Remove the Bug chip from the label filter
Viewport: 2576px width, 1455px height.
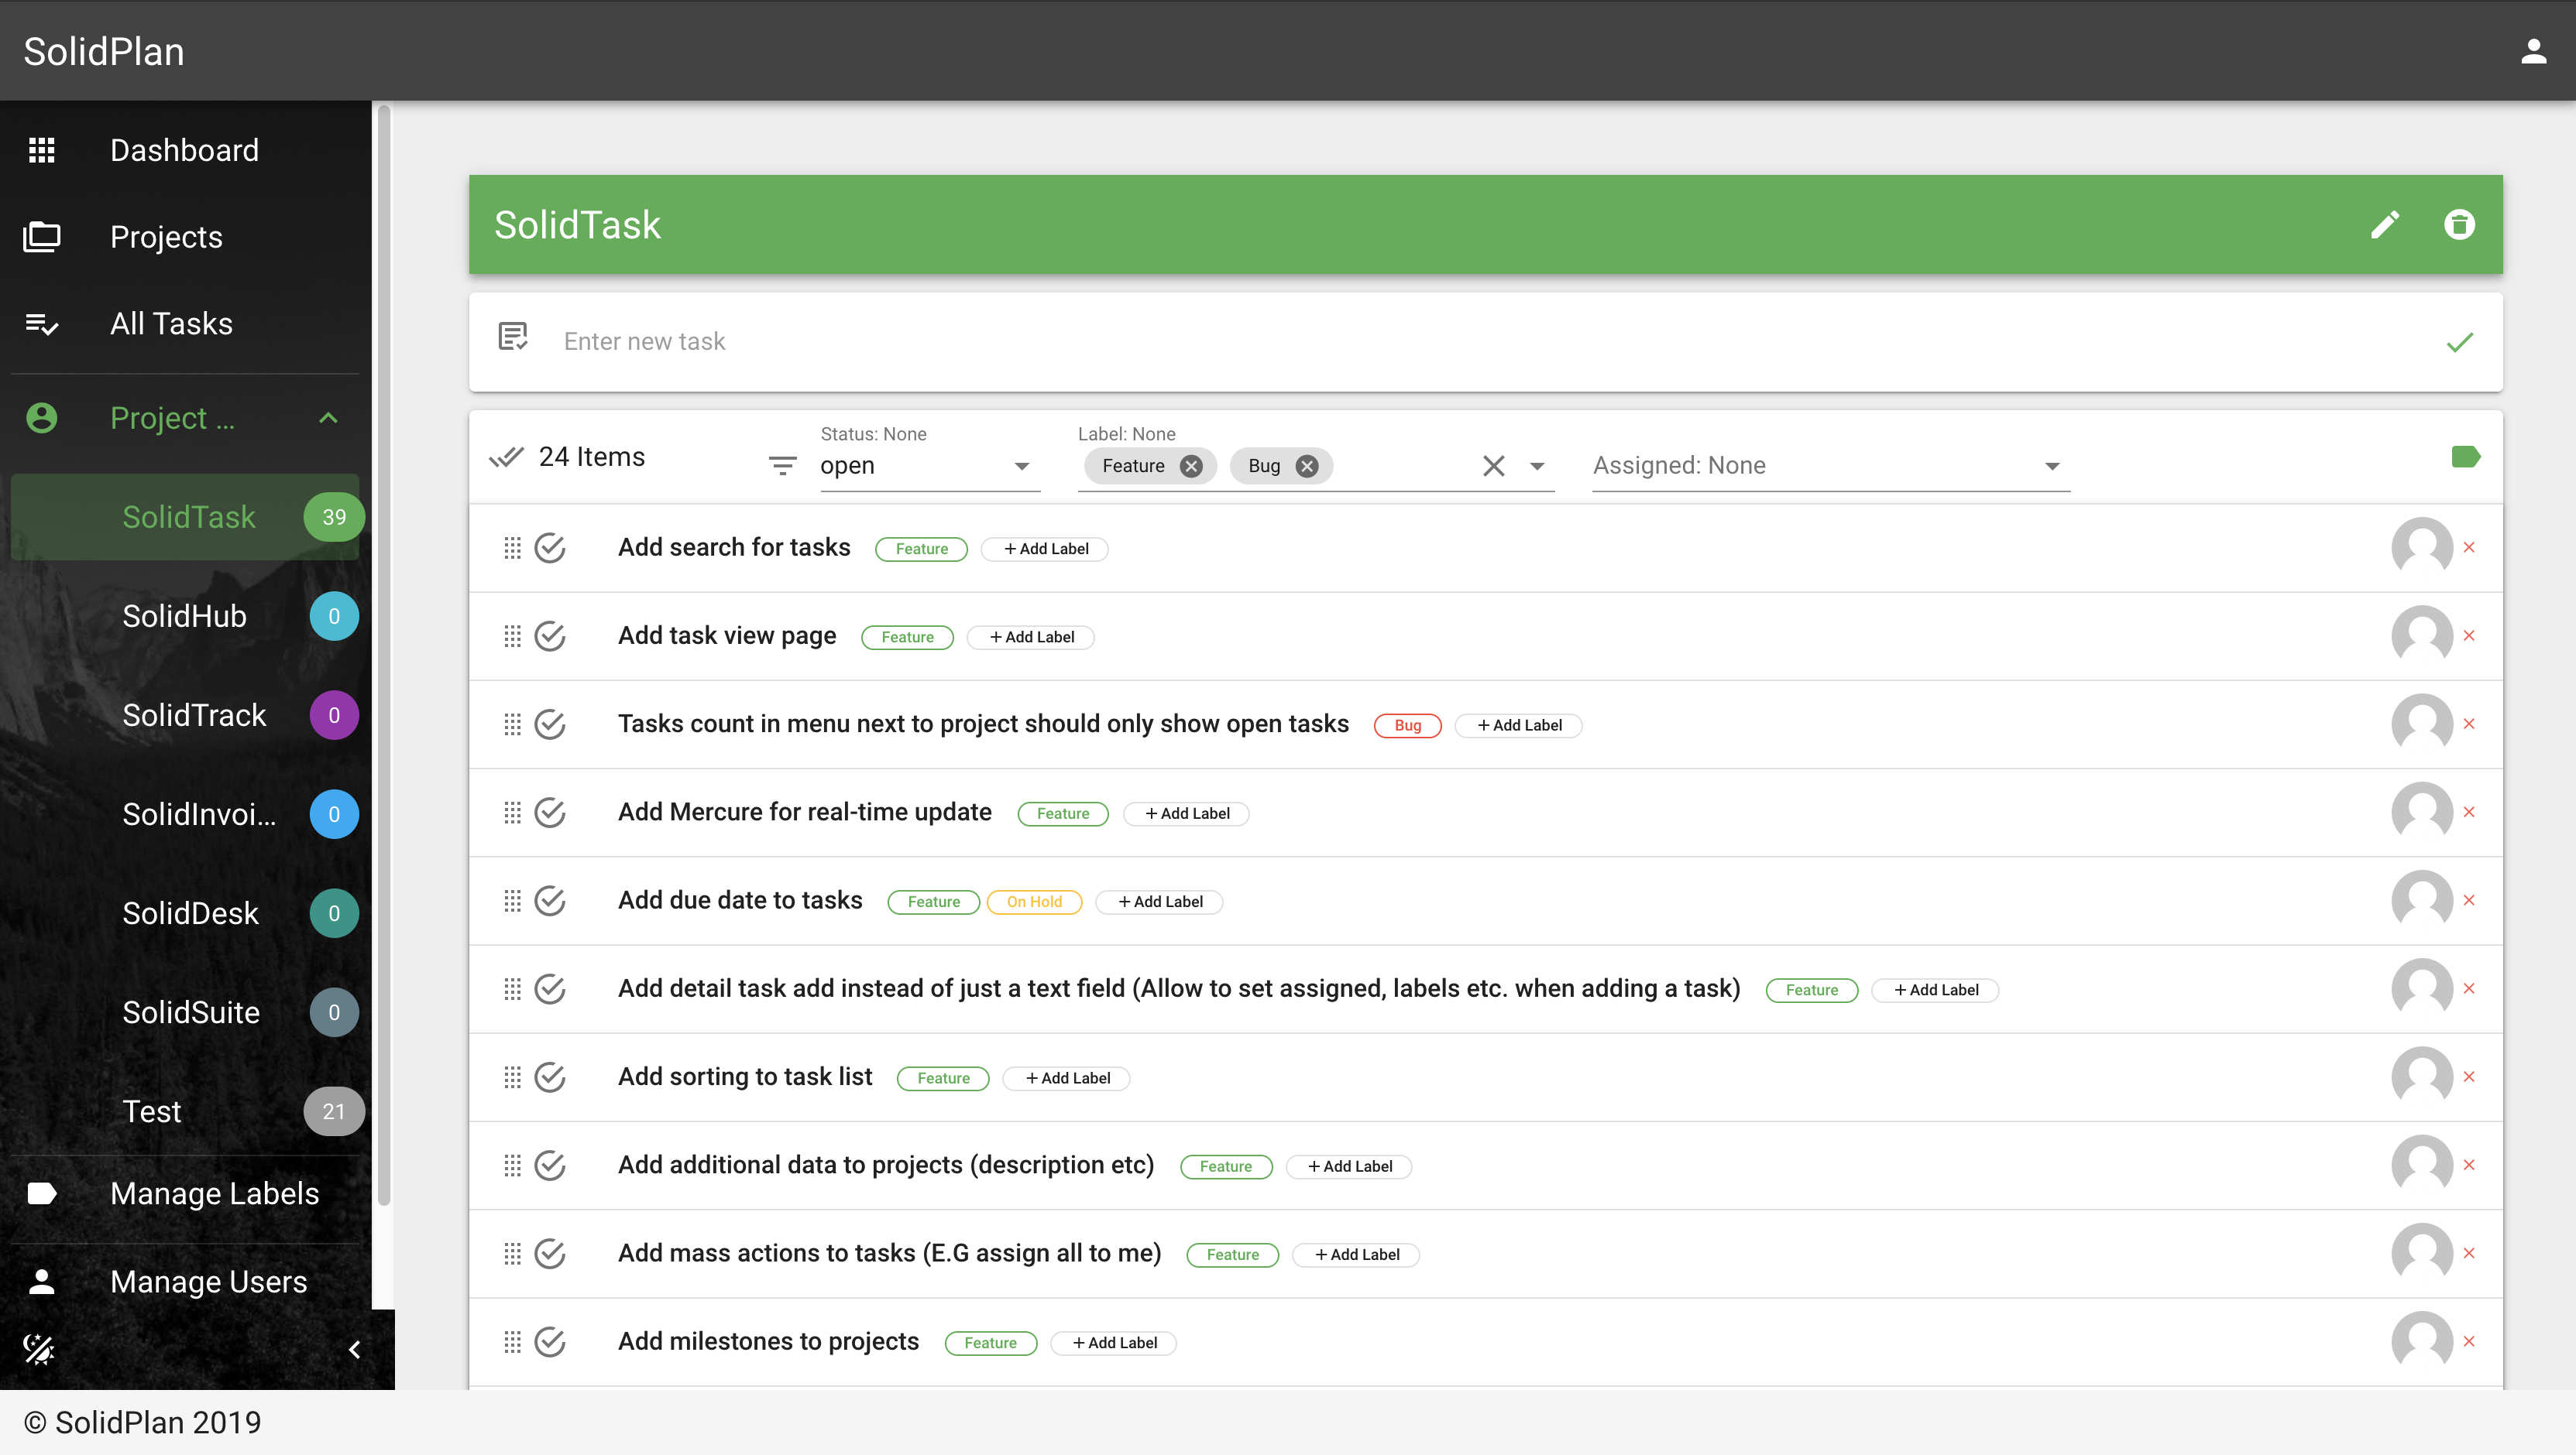1307,467
